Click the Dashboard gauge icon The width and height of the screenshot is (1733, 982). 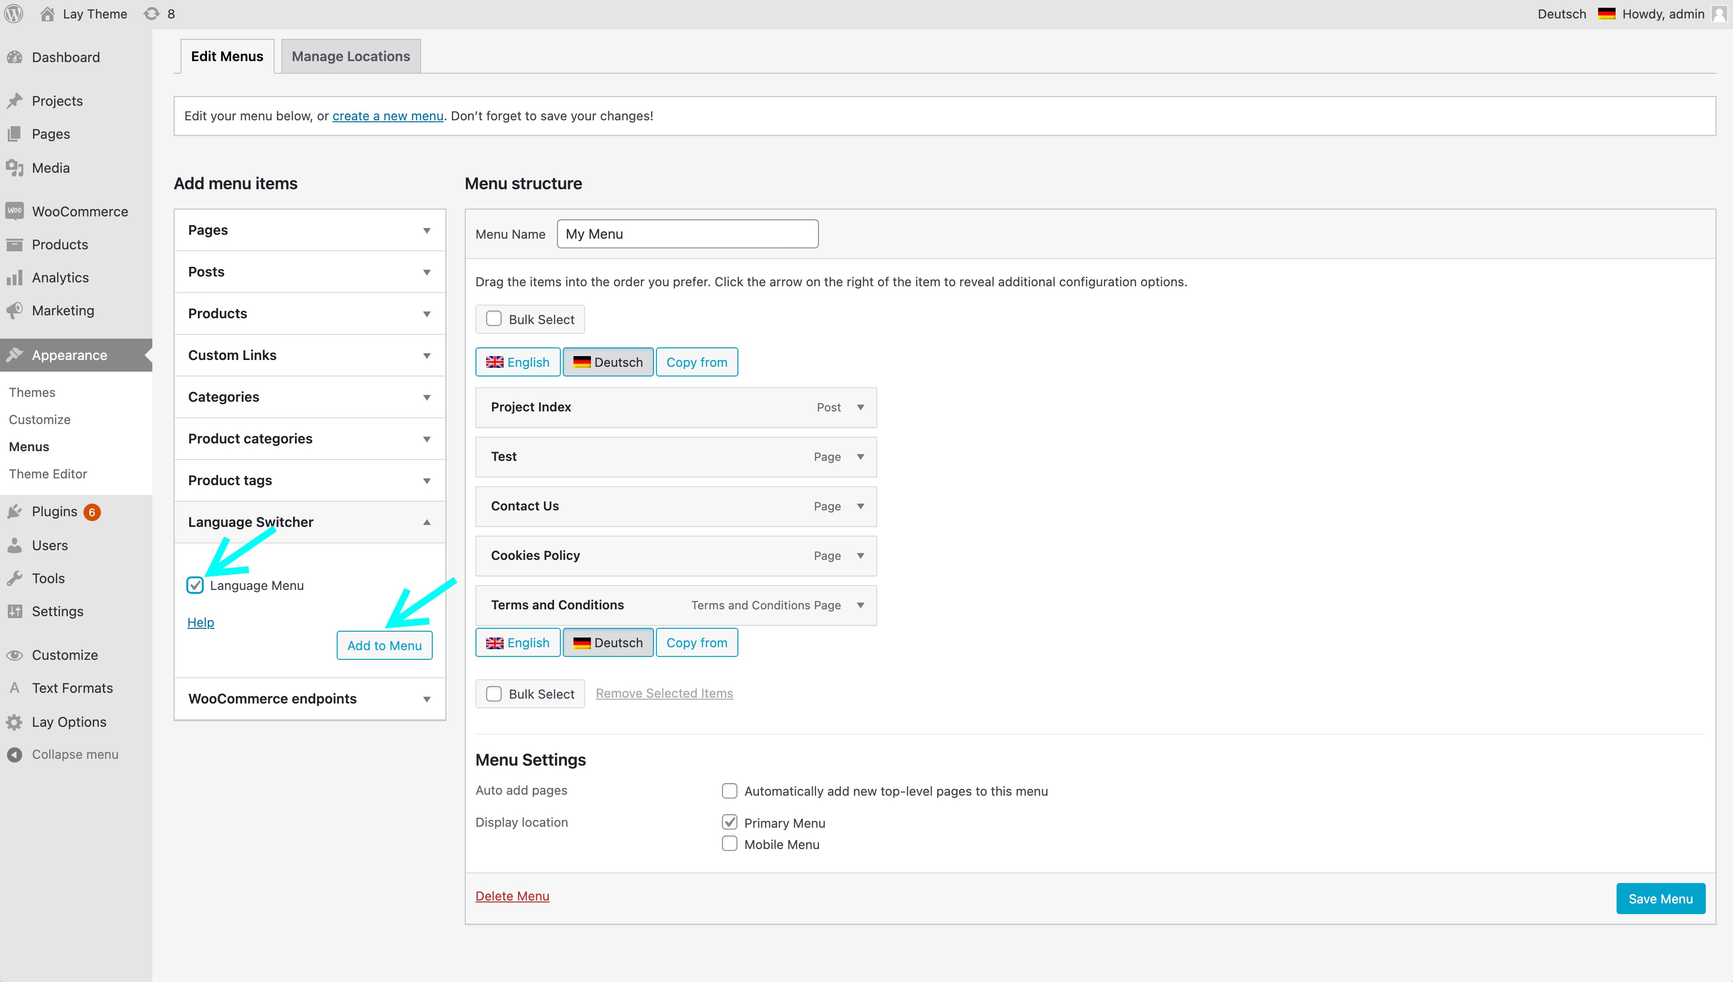(x=15, y=57)
